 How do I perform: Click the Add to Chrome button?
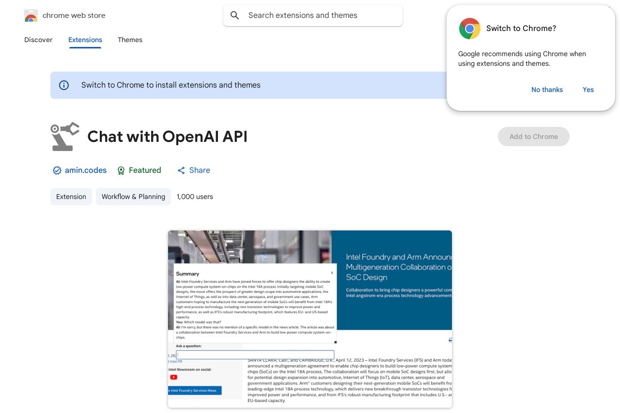click(534, 137)
